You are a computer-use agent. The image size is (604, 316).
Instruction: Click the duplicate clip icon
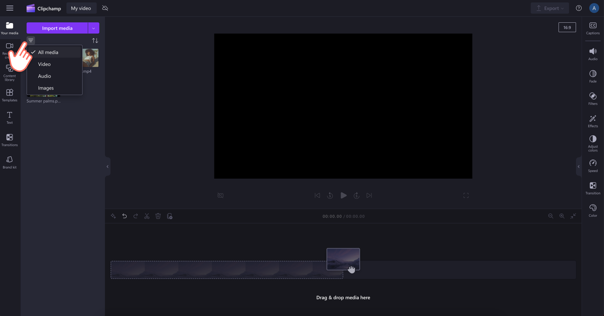point(170,216)
